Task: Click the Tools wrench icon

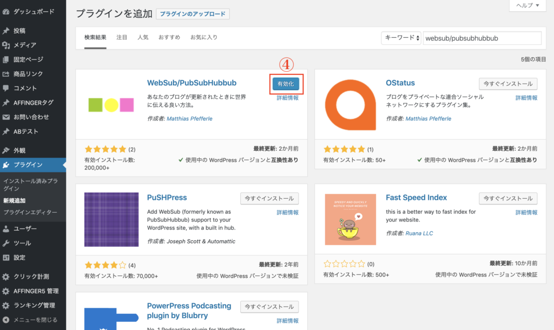Action: tap(6, 243)
